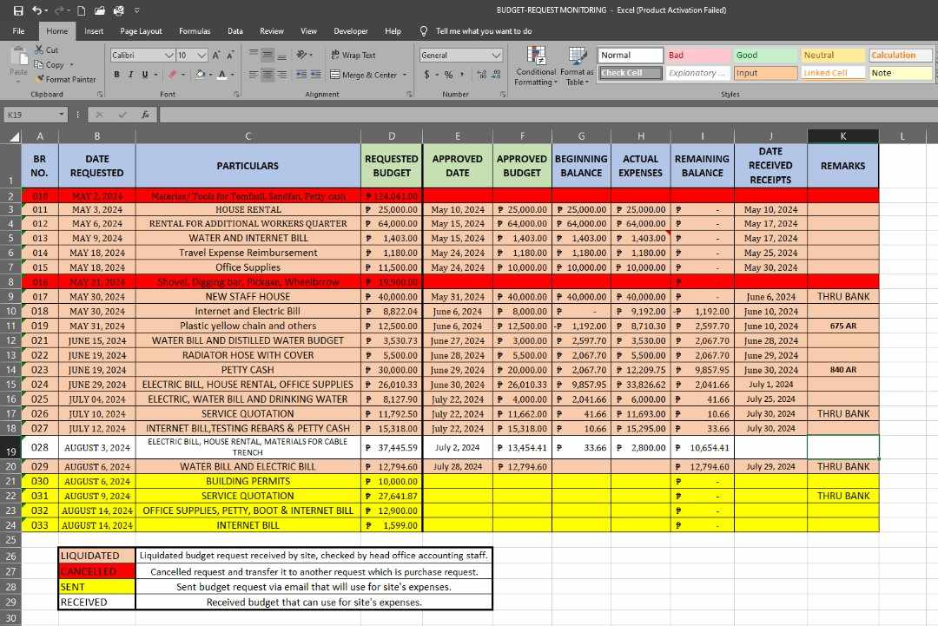Switch to the Formulas tab
Image resolution: width=938 pixels, height=626 pixels.
(x=195, y=31)
